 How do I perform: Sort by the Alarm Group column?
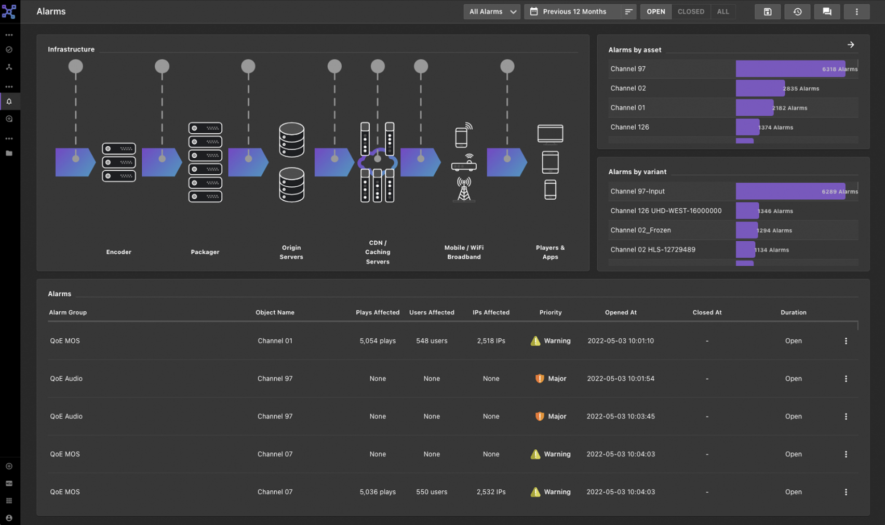(x=68, y=312)
